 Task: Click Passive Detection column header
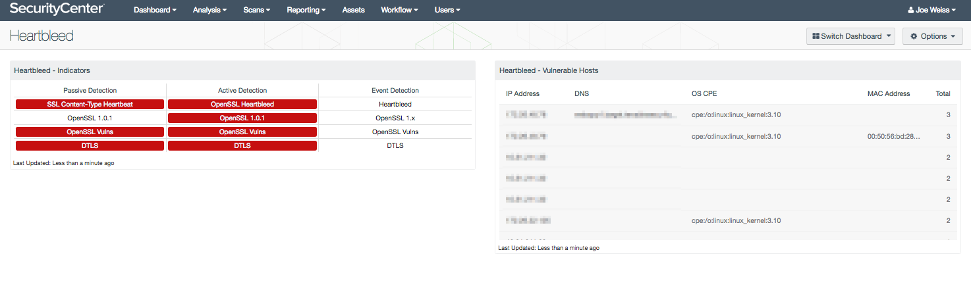90,90
